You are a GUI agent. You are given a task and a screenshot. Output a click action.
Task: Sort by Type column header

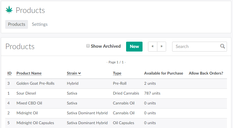(x=117, y=73)
